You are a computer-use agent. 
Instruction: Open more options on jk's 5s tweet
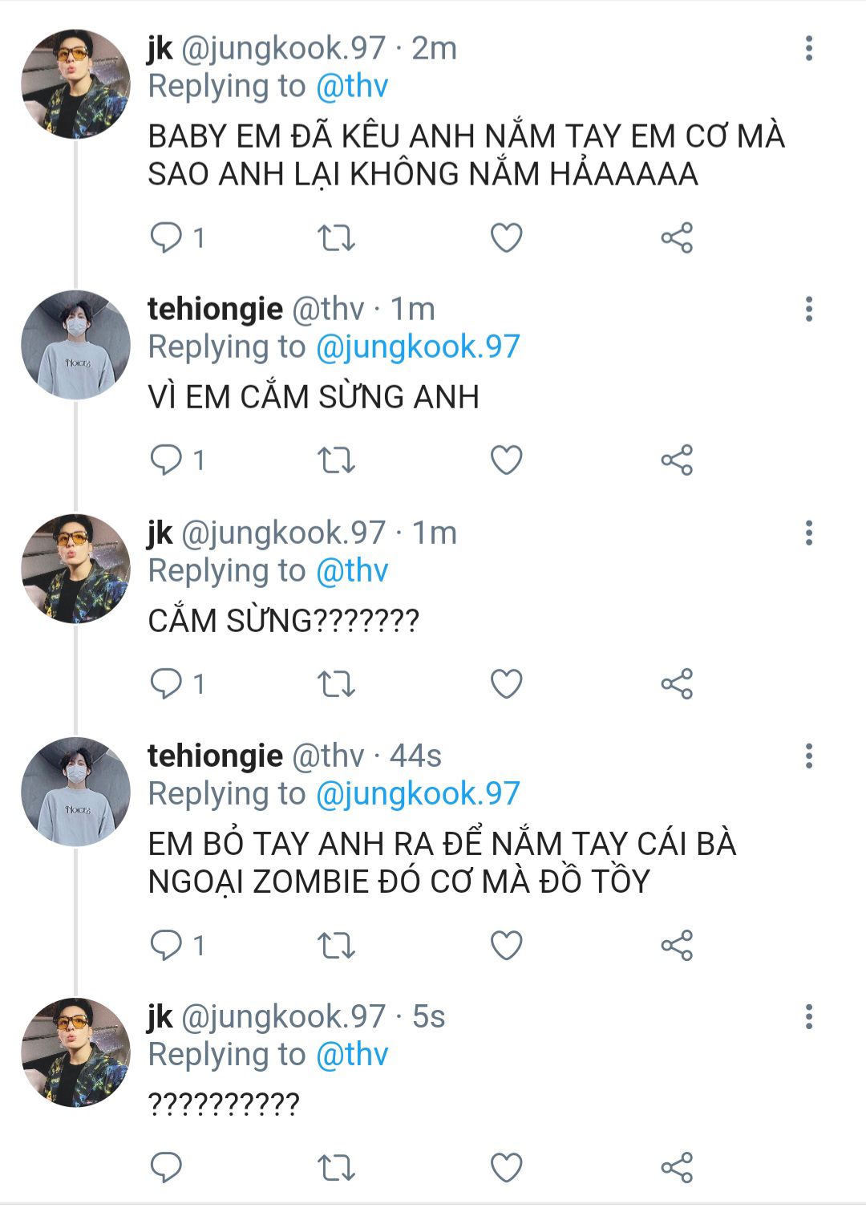click(808, 1017)
